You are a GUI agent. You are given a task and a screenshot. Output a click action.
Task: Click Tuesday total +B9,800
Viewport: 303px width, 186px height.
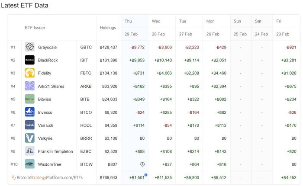[x=191, y=177]
